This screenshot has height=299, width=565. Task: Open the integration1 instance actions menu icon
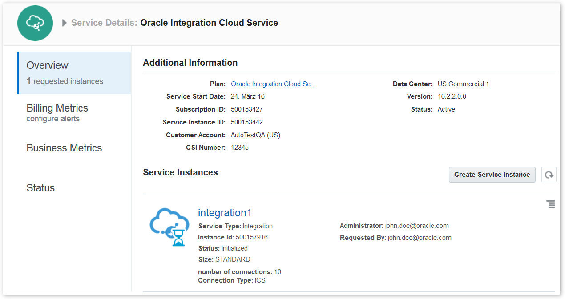[x=551, y=204]
